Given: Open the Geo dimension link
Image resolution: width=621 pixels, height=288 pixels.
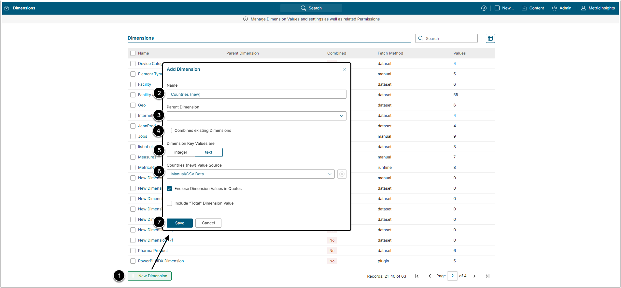Looking at the screenshot, I should [142, 105].
